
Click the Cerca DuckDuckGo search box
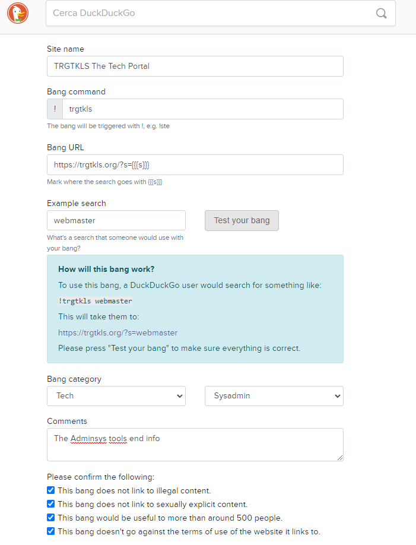(x=208, y=13)
